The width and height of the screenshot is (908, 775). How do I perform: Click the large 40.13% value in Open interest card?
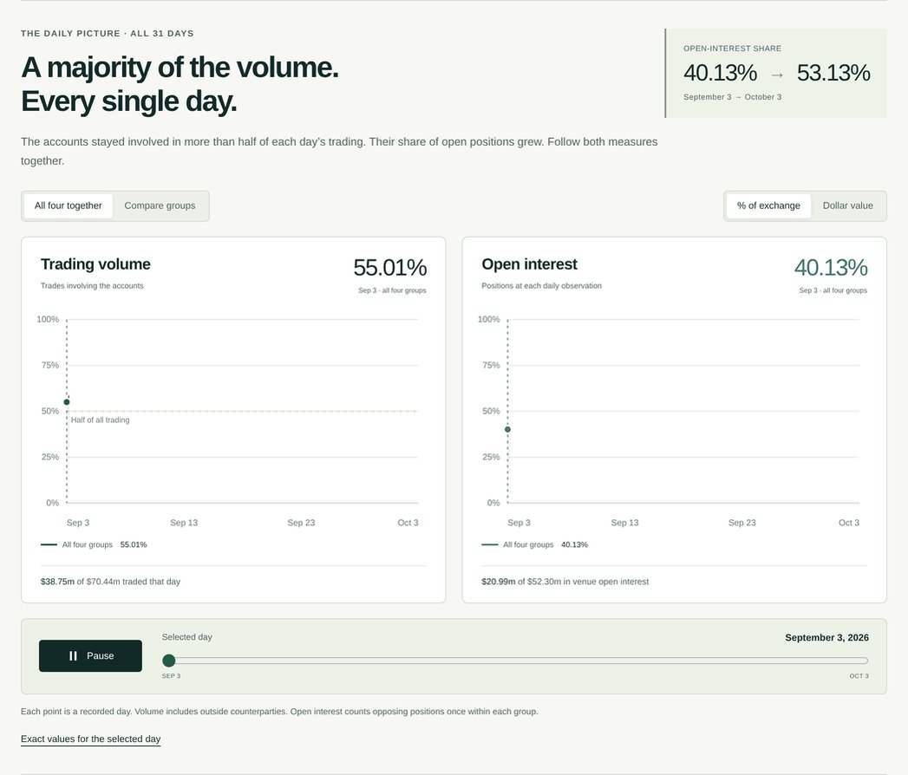coord(831,267)
